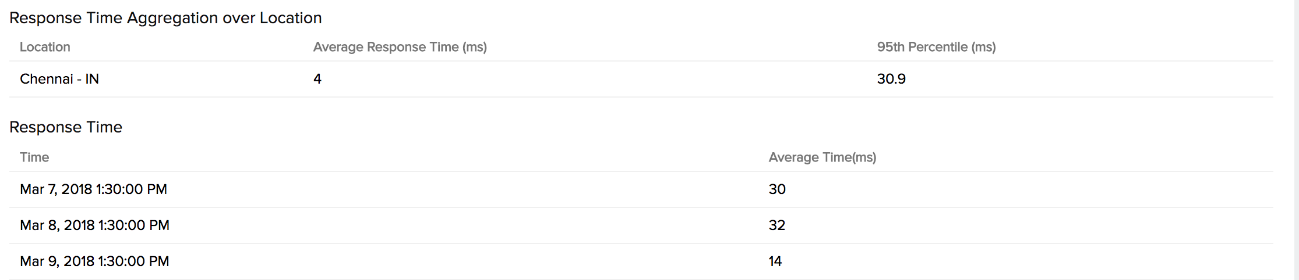
Task: Select the Mar 9, 2018 1:30:00 PM timestamp
Action: point(94,261)
